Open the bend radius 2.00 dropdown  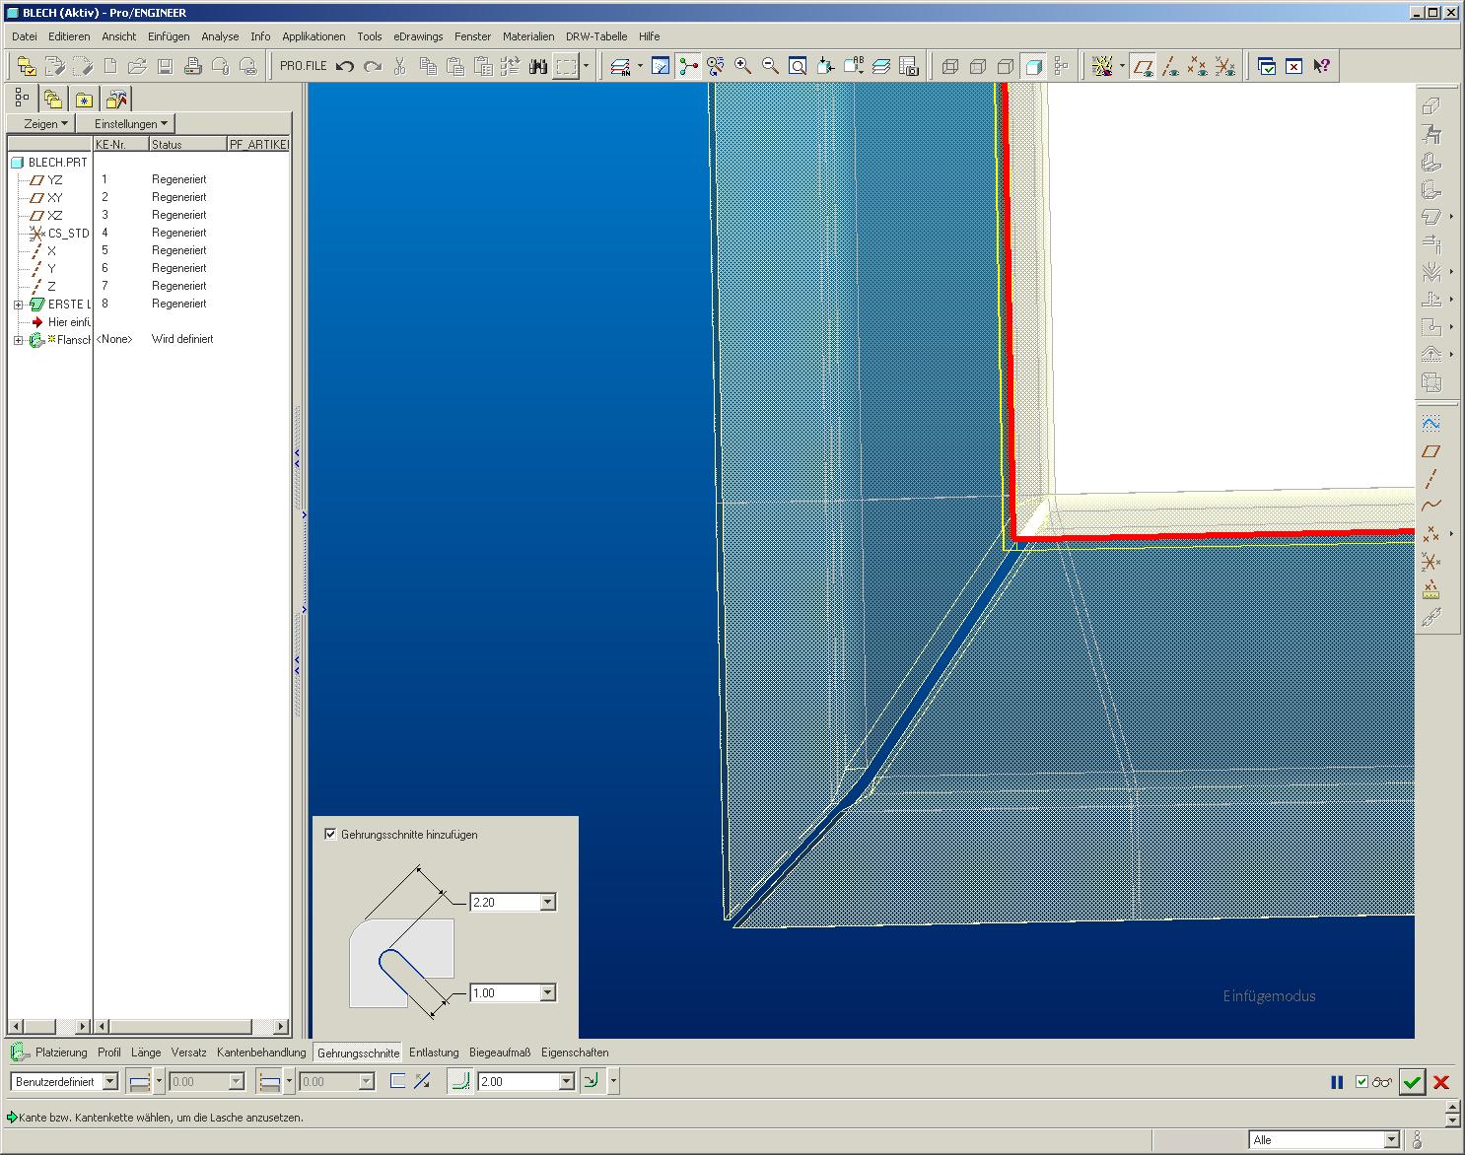coord(567,1081)
